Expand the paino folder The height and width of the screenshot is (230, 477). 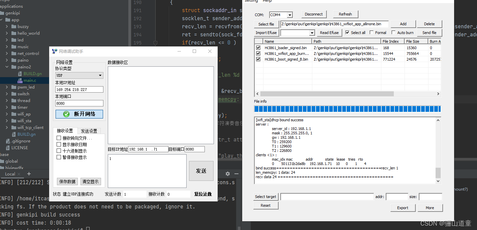click(x=7, y=60)
